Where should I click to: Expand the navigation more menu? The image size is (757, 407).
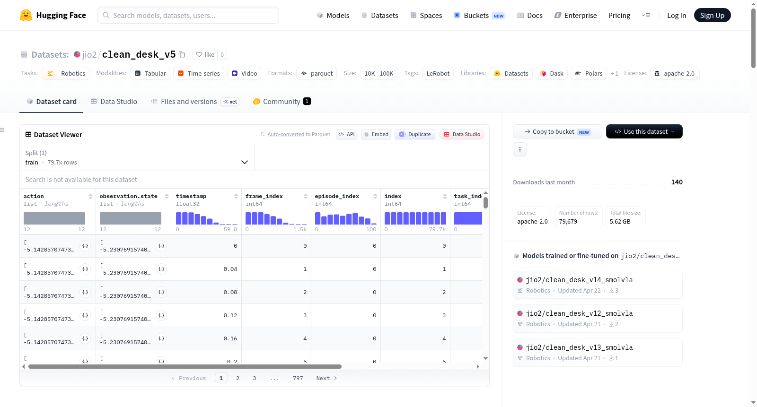(646, 15)
